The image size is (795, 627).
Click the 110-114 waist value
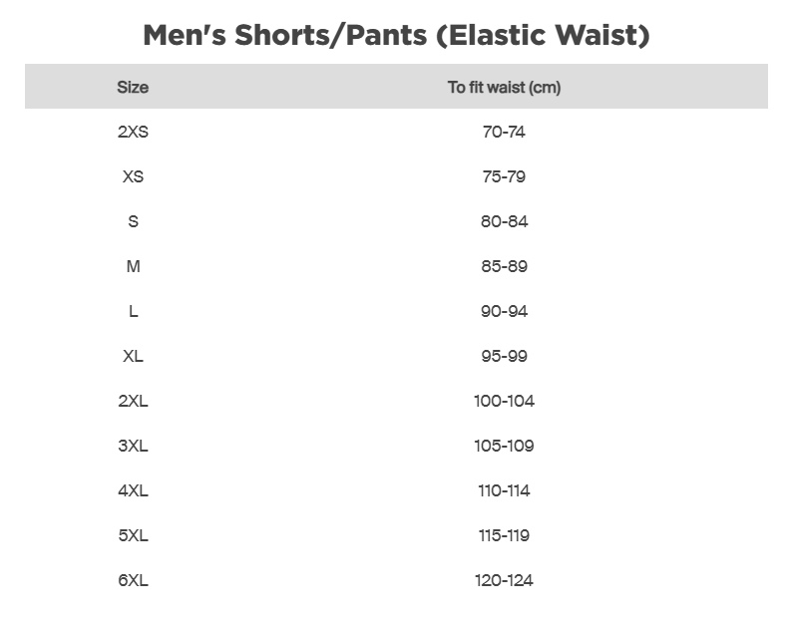coord(504,490)
